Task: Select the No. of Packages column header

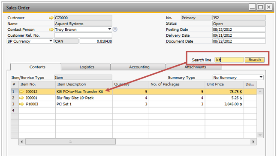Action: pos(177,84)
